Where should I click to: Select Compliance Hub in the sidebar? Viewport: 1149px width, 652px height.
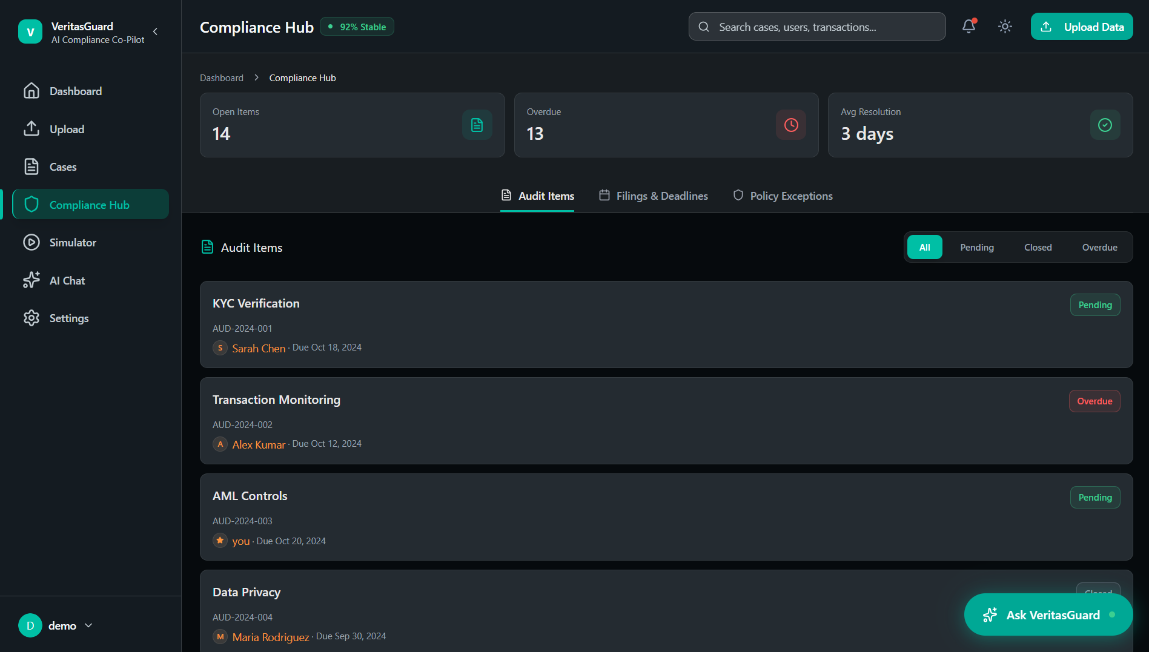90,205
